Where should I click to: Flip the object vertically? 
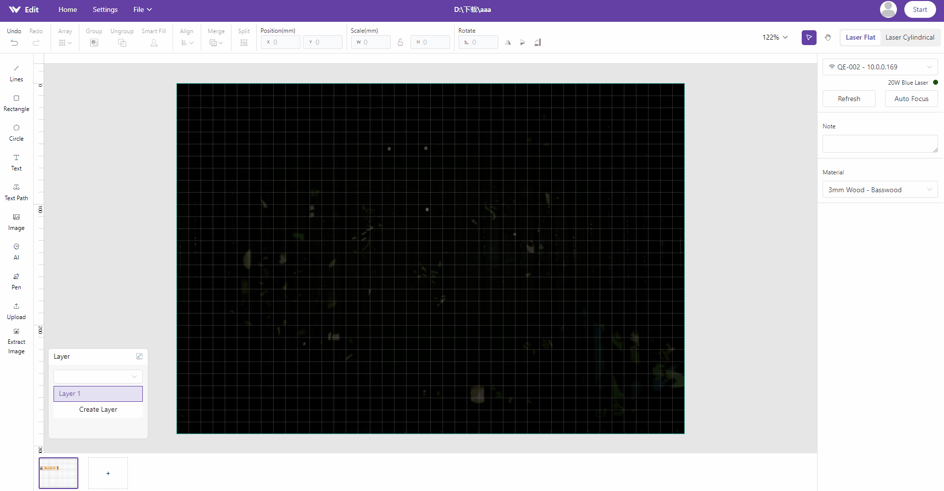(523, 43)
